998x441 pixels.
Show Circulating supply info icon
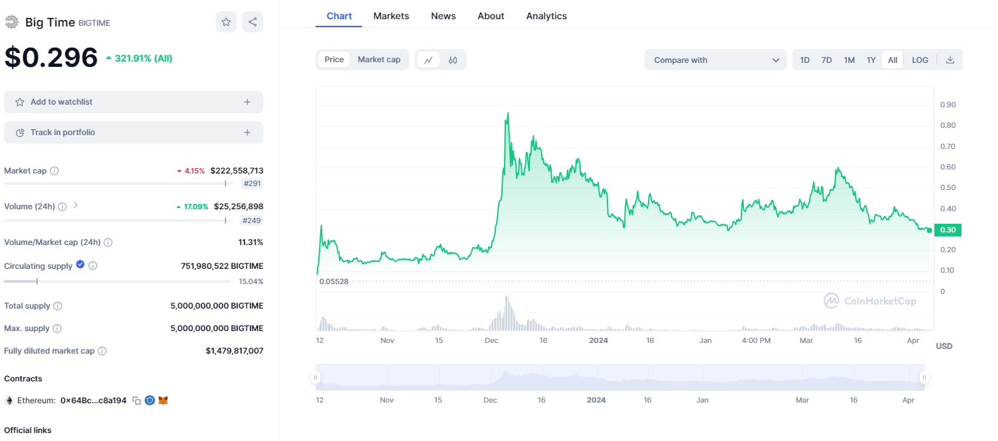(93, 266)
